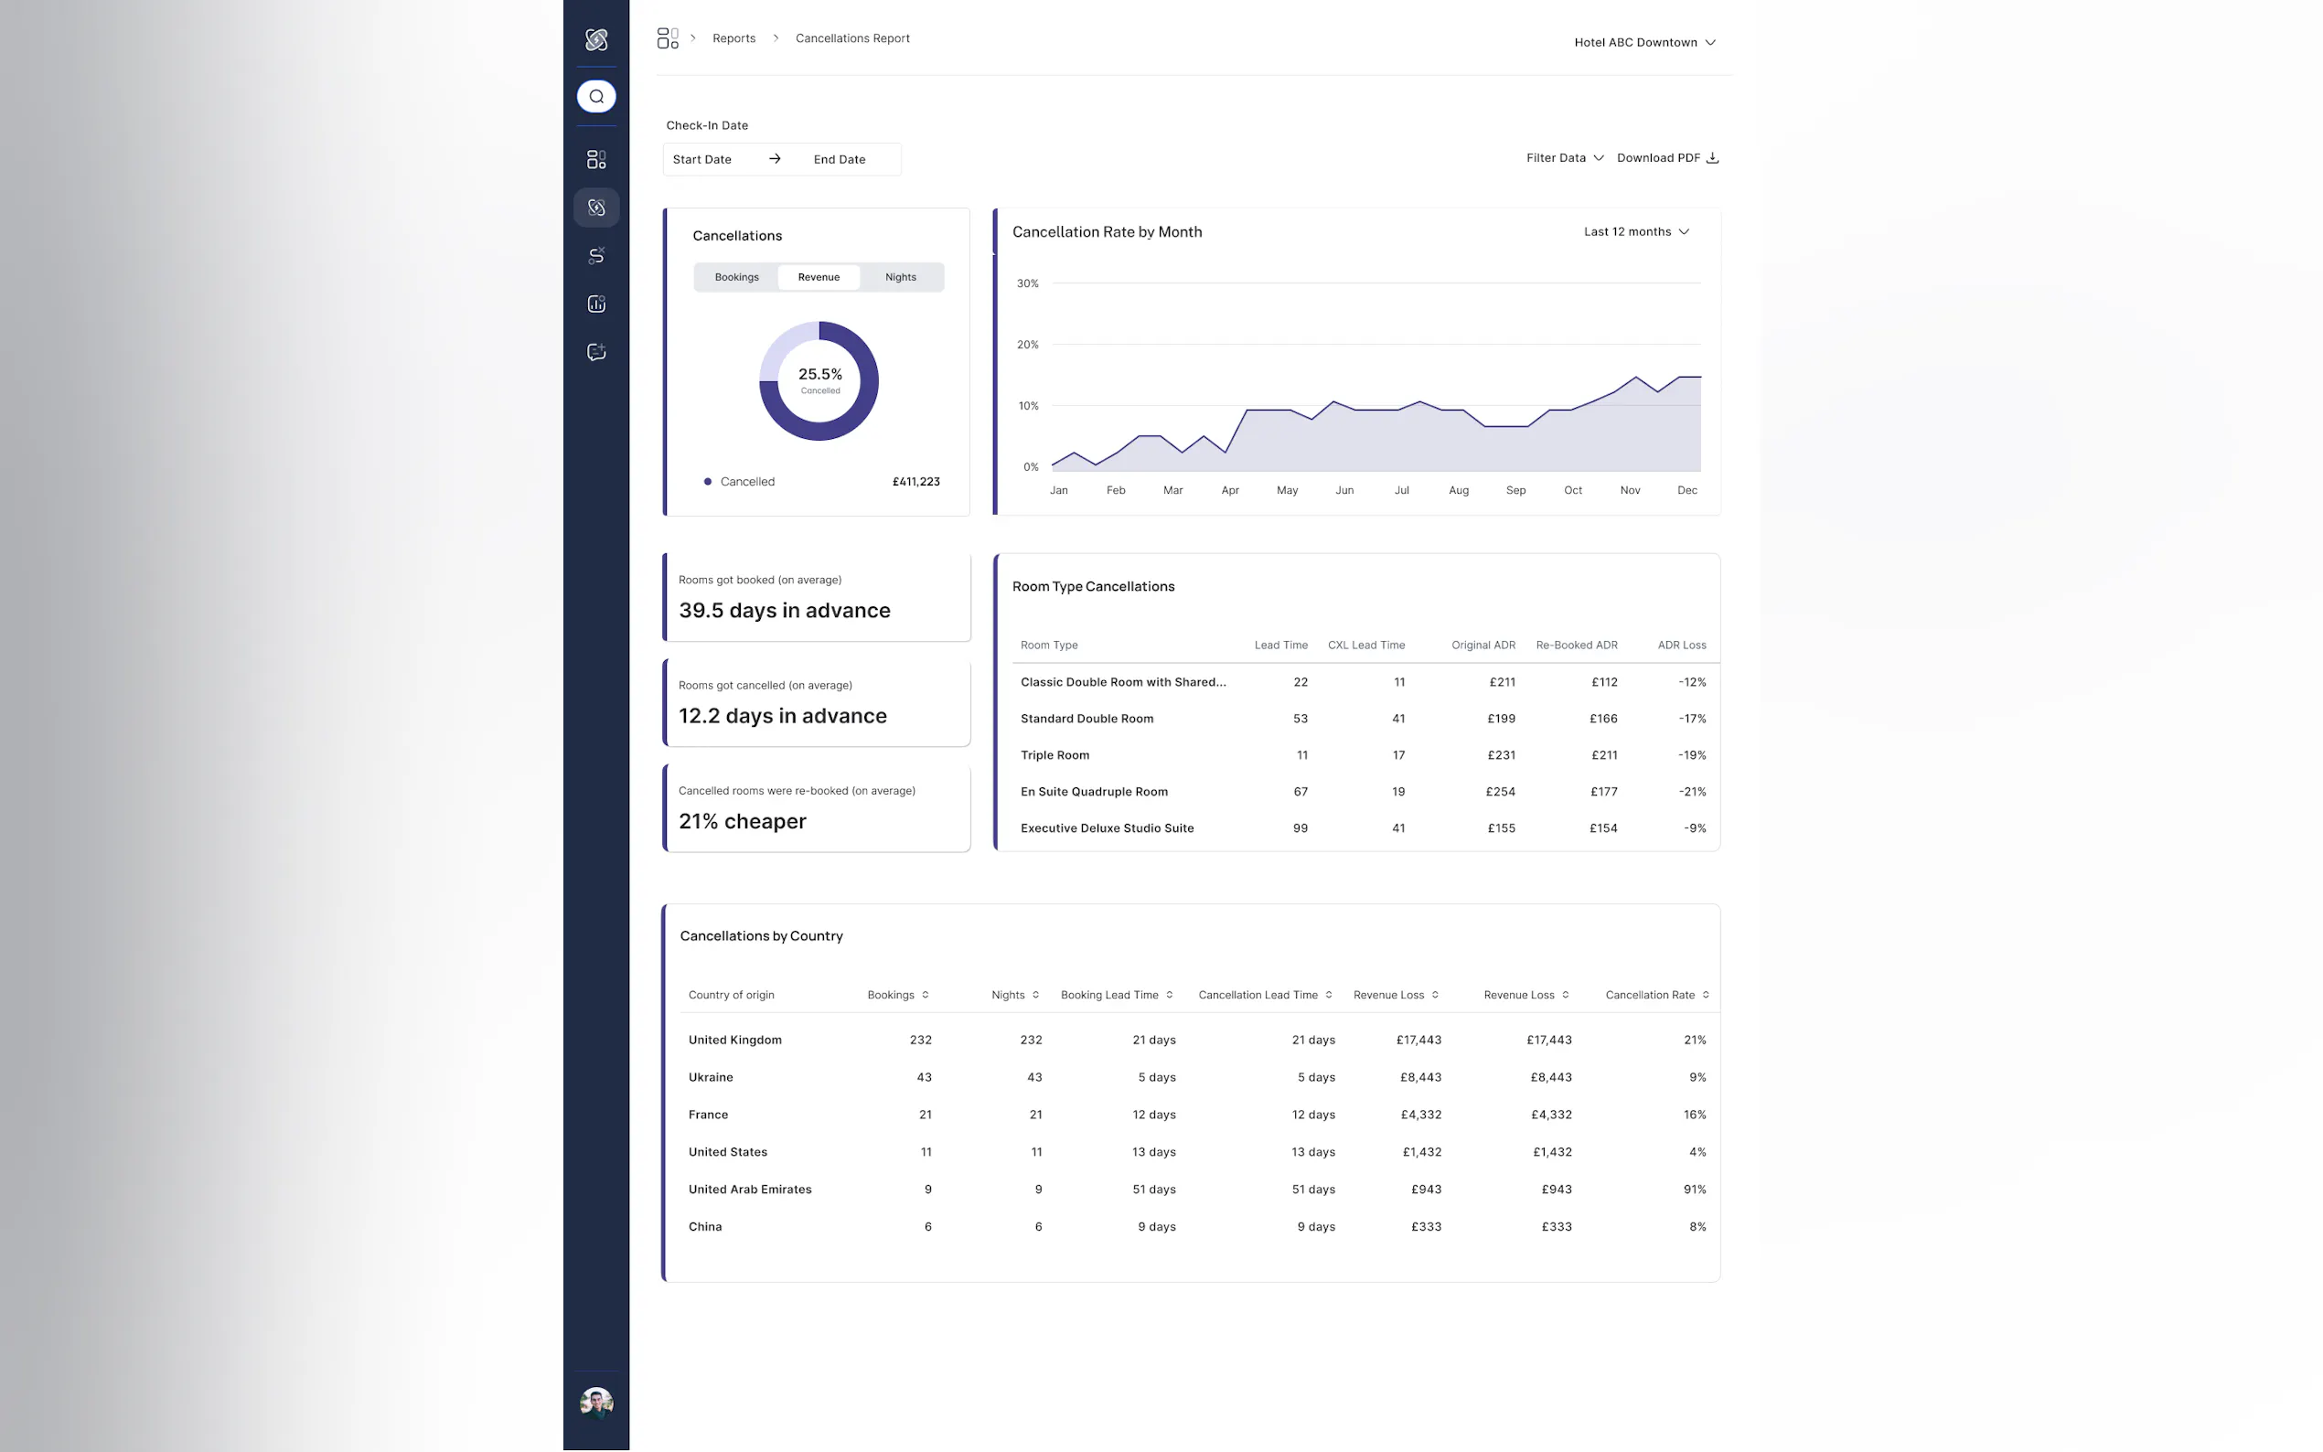Open the Filter Data dropdown
Screen dimensions: 2323x1452
[x=1563, y=157]
